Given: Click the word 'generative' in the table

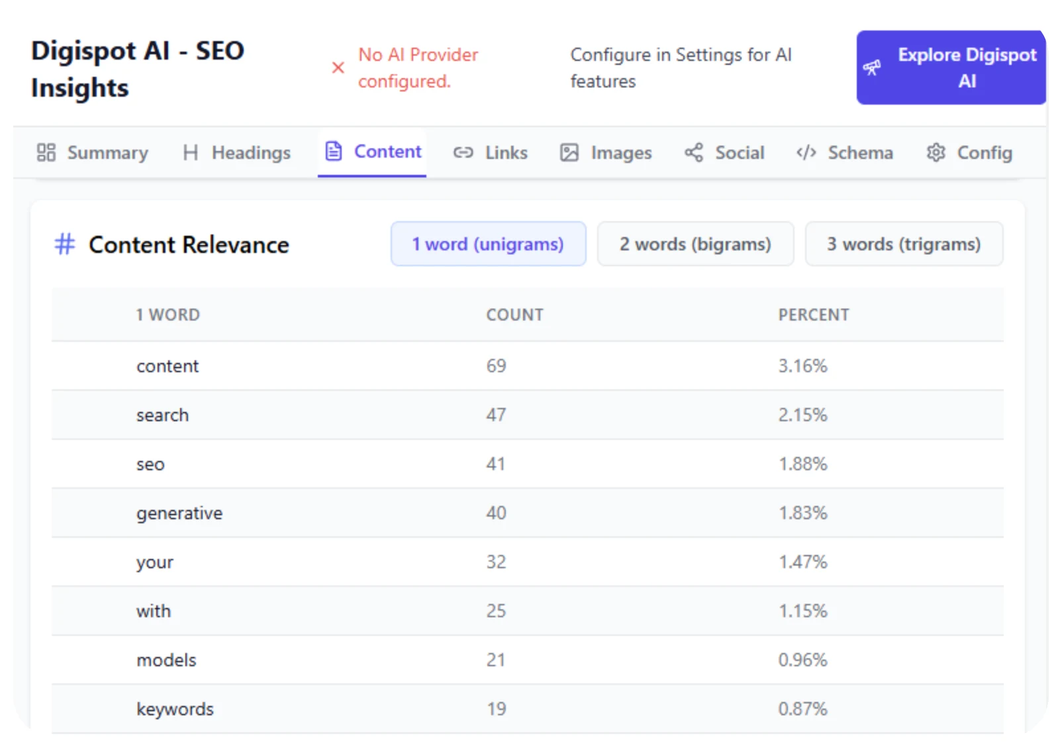Looking at the screenshot, I should [179, 513].
